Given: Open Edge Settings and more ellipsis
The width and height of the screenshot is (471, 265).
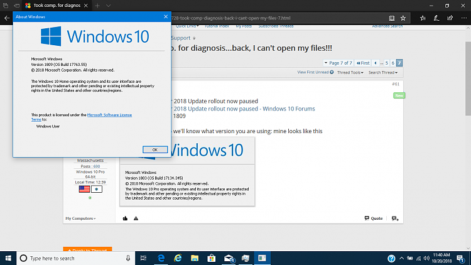Looking at the screenshot, I should click(464, 18).
